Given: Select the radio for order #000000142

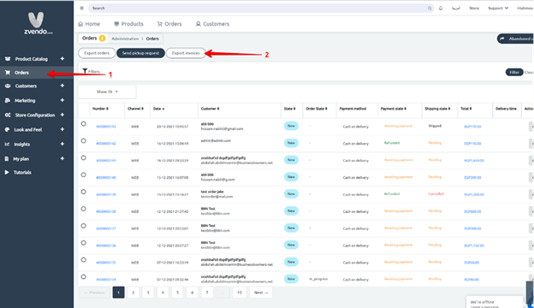Looking at the screenshot, I should click(84, 141).
